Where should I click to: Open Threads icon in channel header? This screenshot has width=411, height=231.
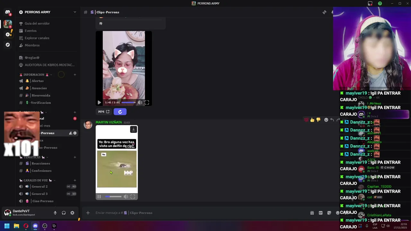pos(324,12)
